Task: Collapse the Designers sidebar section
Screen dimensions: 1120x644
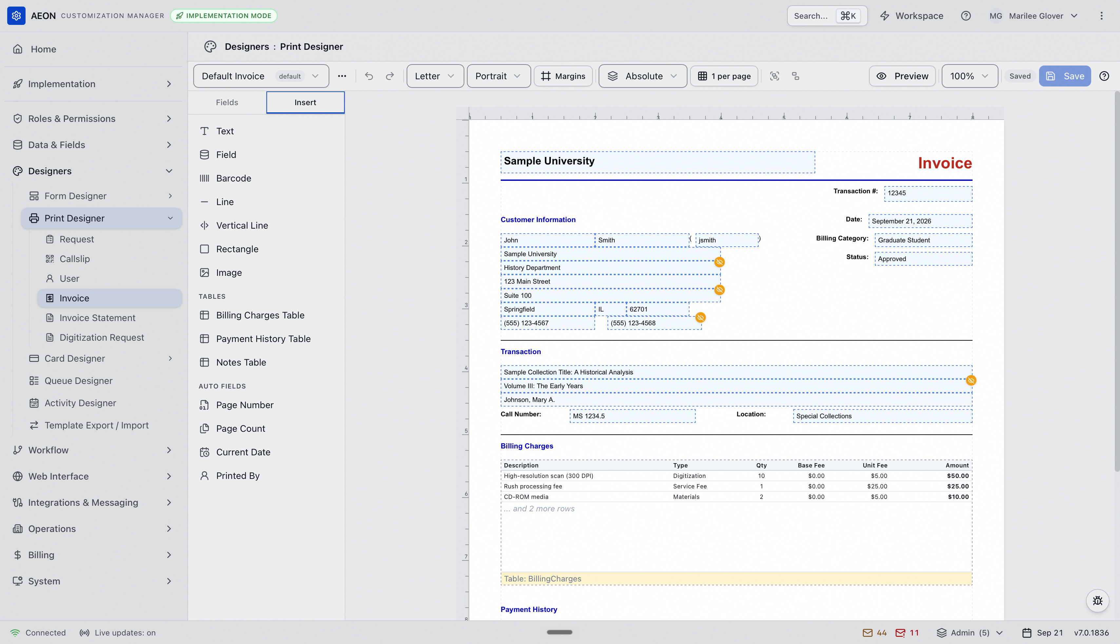Action: tap(93, 171)
